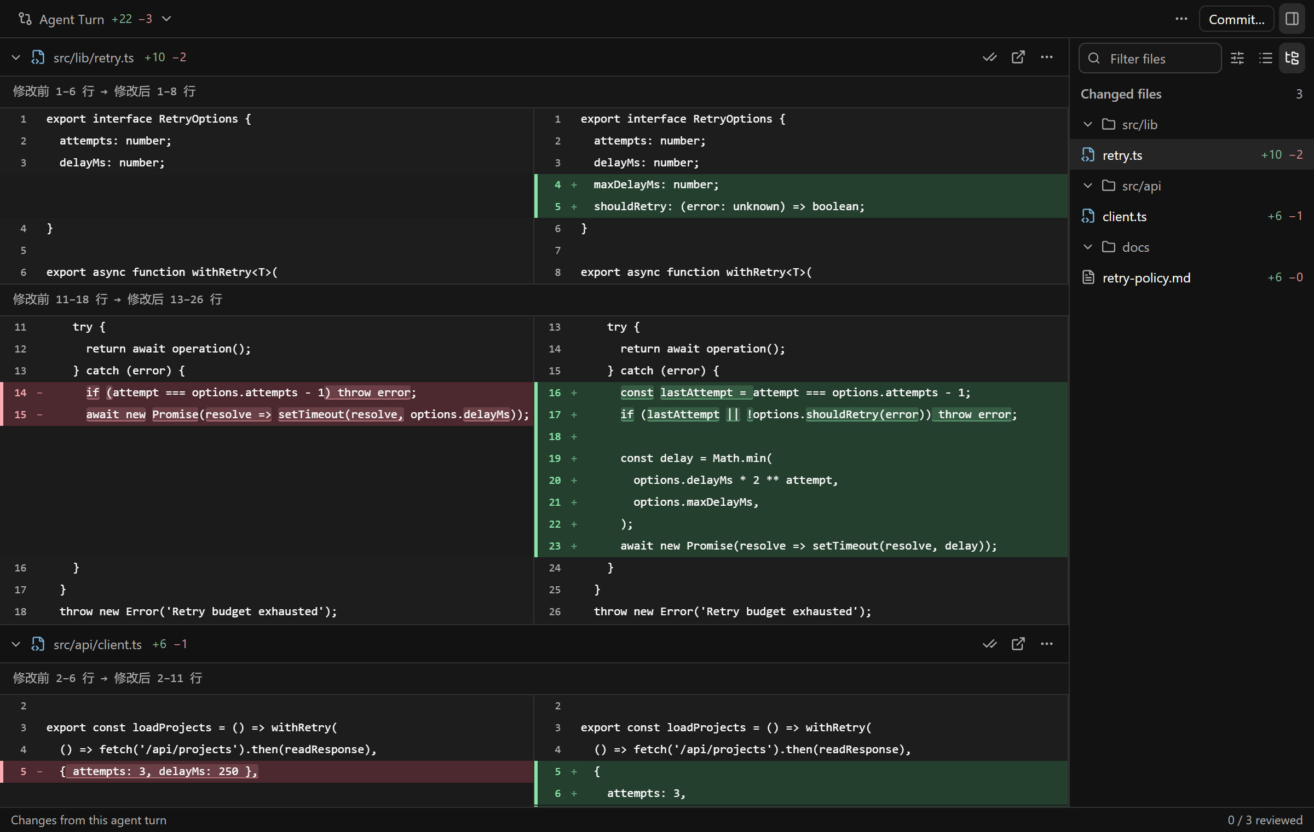Open filter settings sliders icon
Viewport: 1314px width, 832px height.
pos(1237,58)
